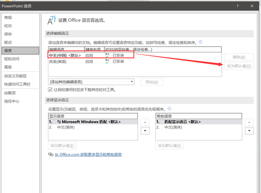Click 设为默认值(E) under display languages
261x193 pixels.
tap(62, 146)
